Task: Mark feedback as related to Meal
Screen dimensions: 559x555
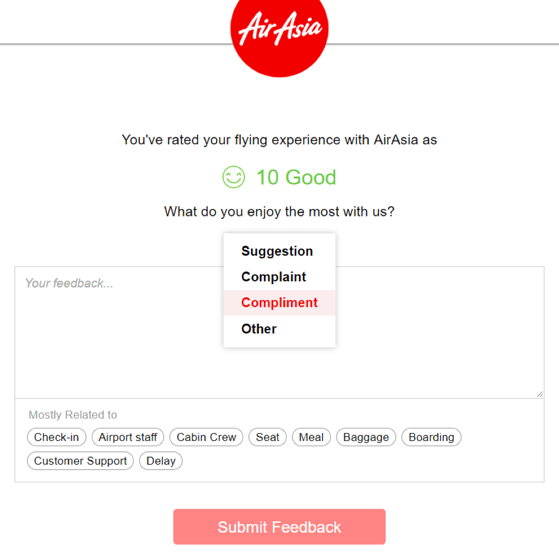Action: 311,437
